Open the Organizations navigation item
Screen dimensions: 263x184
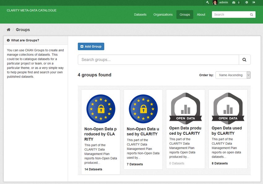[x=163, y=15]
